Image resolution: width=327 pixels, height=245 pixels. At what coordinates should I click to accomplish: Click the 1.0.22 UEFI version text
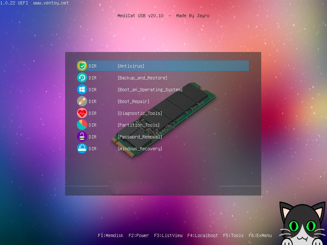tap(14, 3)
